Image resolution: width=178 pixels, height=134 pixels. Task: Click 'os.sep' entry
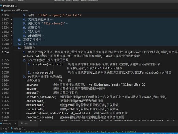pos(31,89)
